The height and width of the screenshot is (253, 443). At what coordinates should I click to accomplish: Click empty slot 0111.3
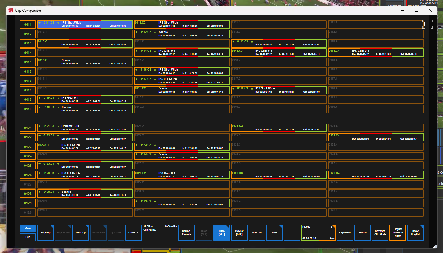tap(279, 25)
